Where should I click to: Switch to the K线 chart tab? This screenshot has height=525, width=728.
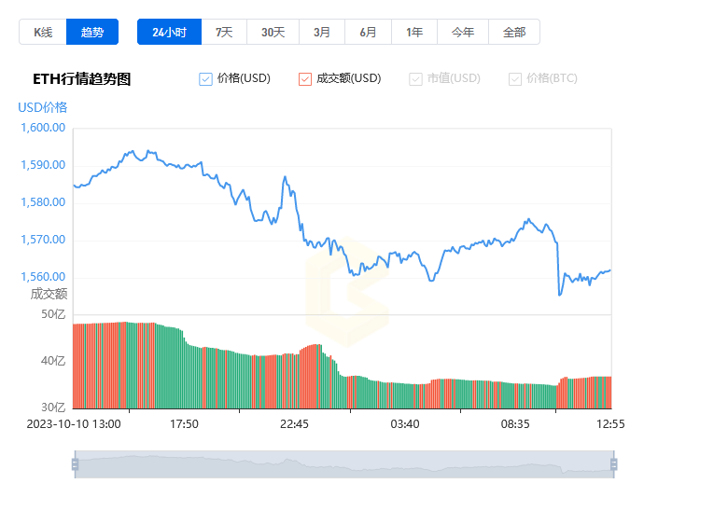[43, 32]
